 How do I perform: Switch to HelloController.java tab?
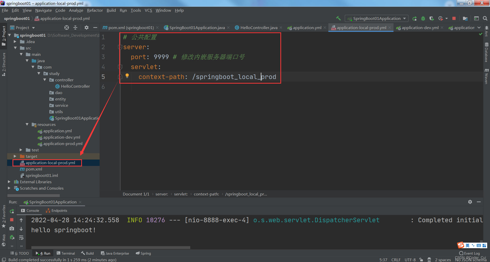(259, 28)
